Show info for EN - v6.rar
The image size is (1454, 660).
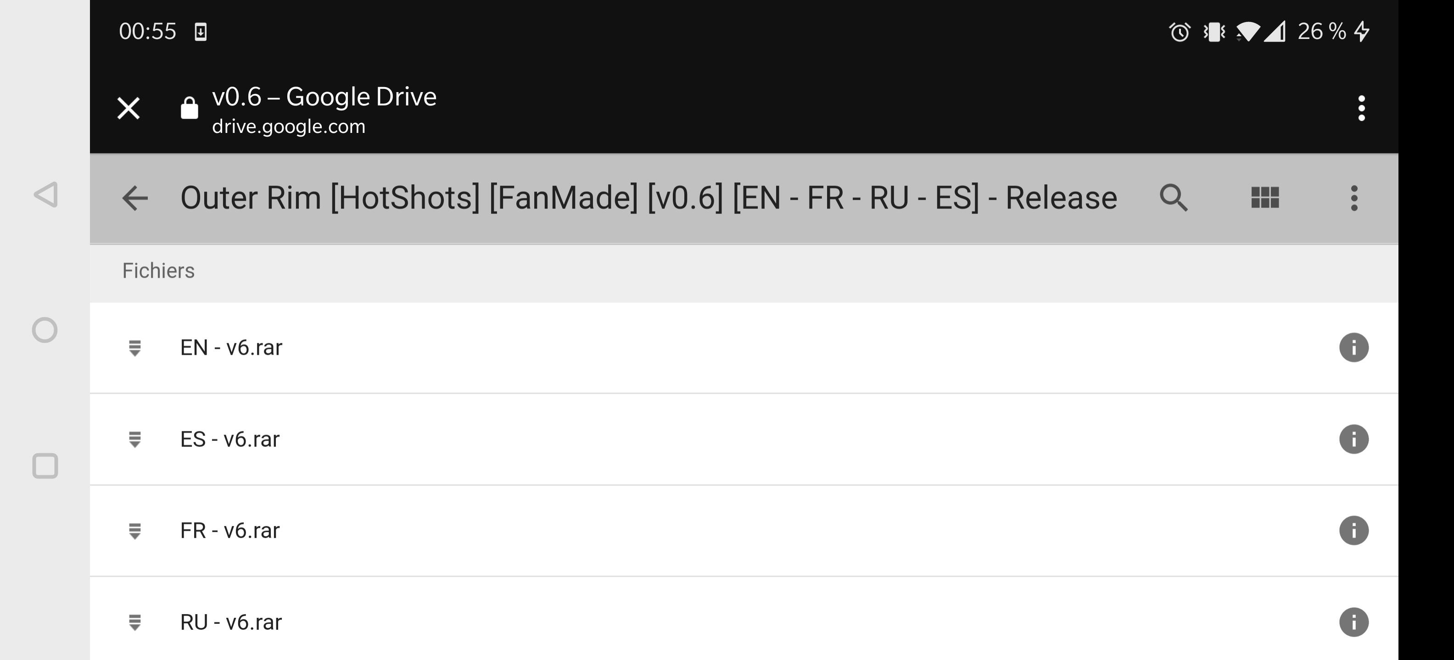tap(1353, 347)
